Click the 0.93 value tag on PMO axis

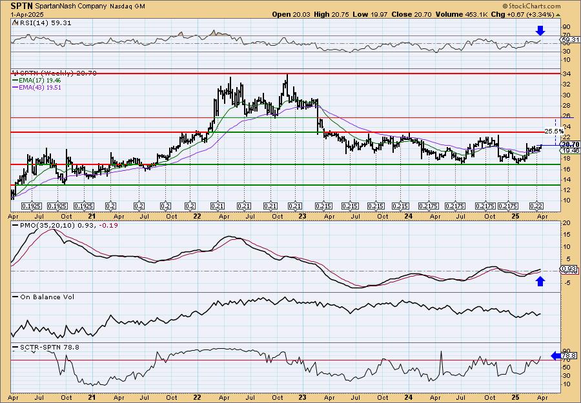(x=569, y=269)
